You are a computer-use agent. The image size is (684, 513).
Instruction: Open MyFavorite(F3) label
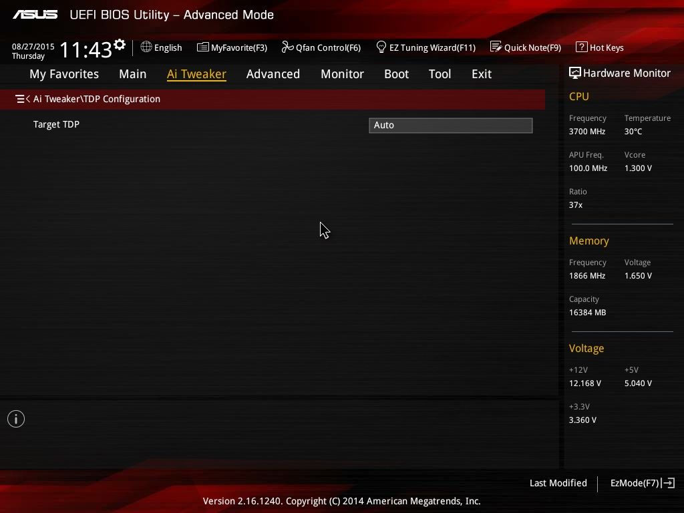click(239, 47)
